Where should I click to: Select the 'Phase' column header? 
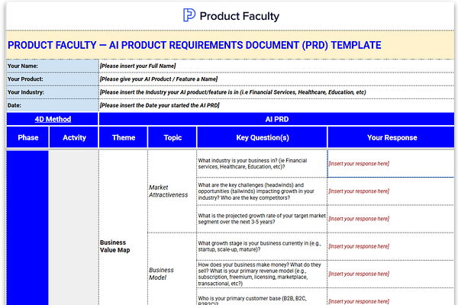click(x=27, y=137)
